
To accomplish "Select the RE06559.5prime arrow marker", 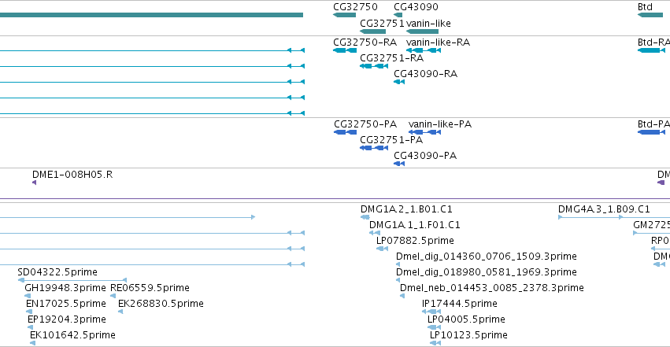I will coord(113,296).
